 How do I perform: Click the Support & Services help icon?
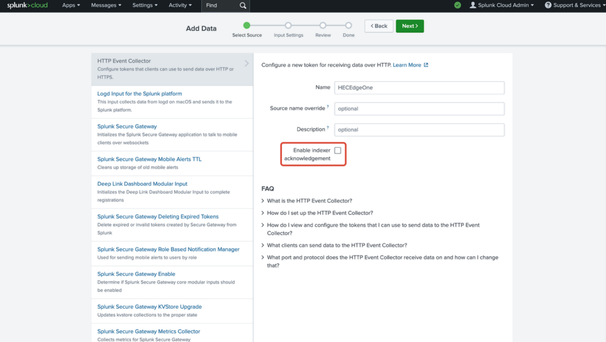click(x=548, y=5)
